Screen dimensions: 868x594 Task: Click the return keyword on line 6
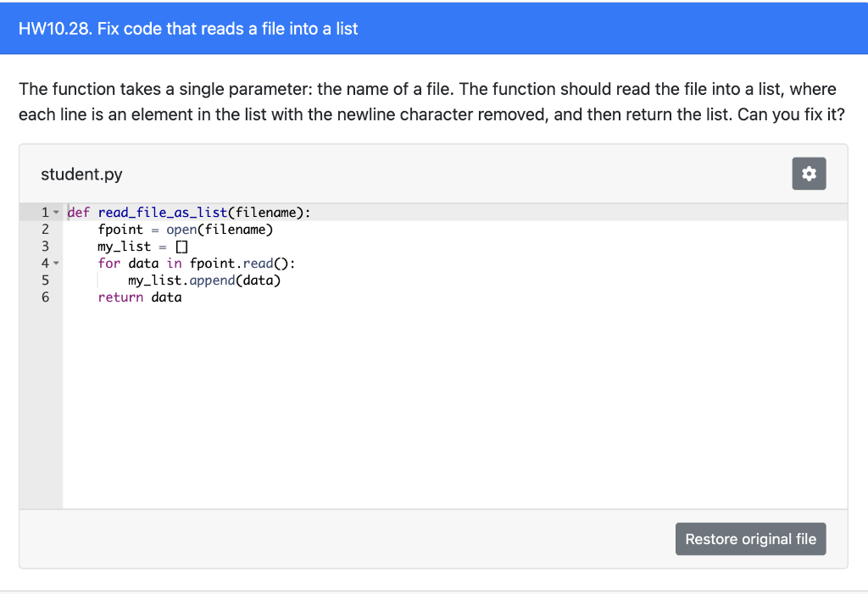(x=120, y=297)
